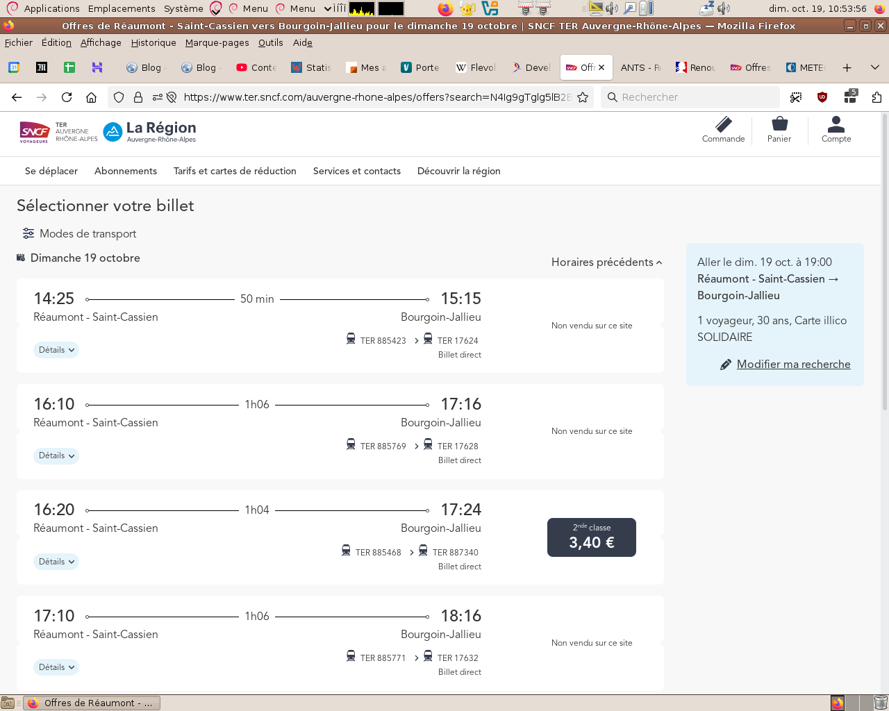The width and height of the screenshot is (889, 711).
Task: Click the Compte user account icon
Action: (836, 129)
